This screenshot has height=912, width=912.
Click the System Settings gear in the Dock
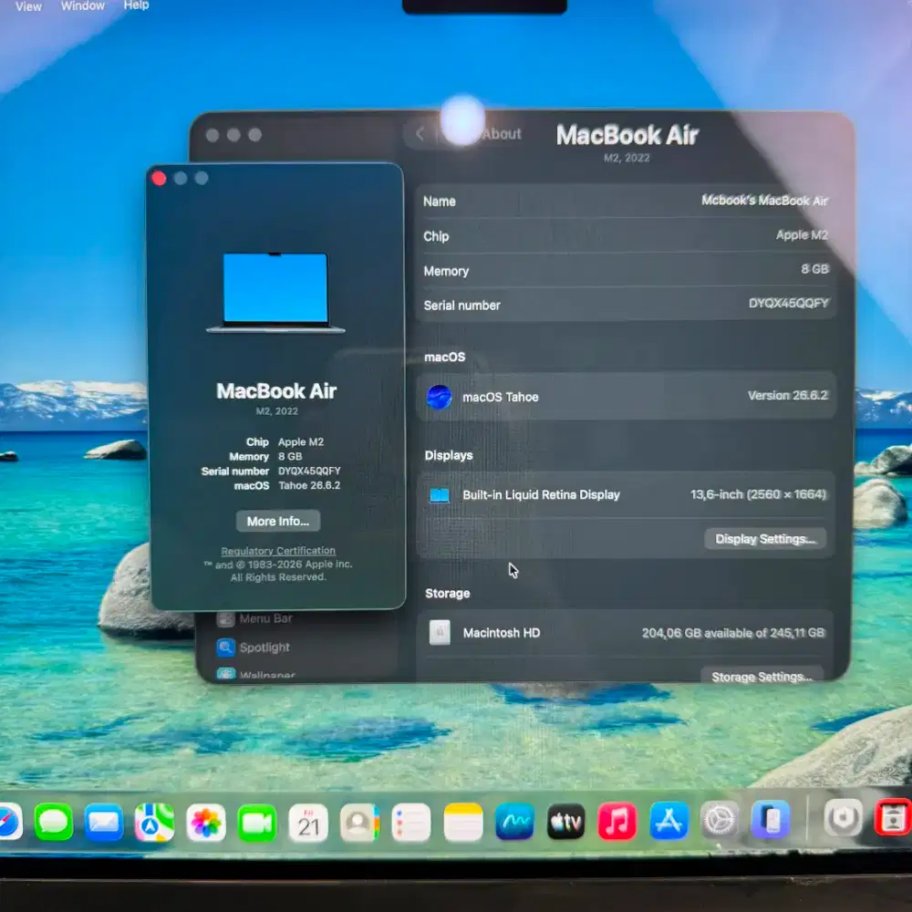pyautogui.click(x=720, y=820)
